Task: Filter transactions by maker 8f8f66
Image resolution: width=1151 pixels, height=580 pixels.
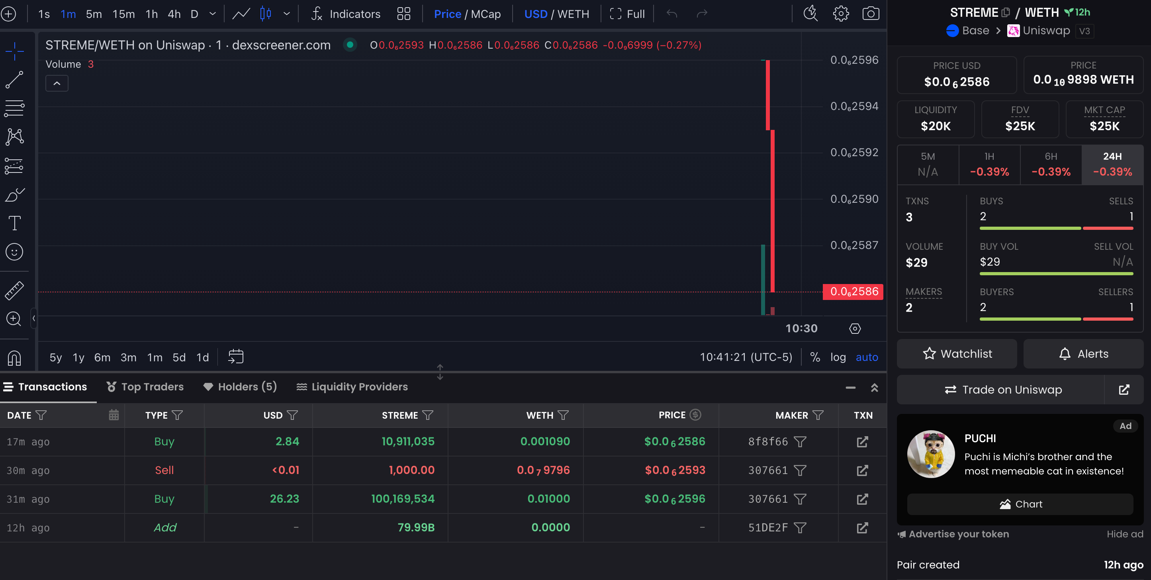Action: 800,442
